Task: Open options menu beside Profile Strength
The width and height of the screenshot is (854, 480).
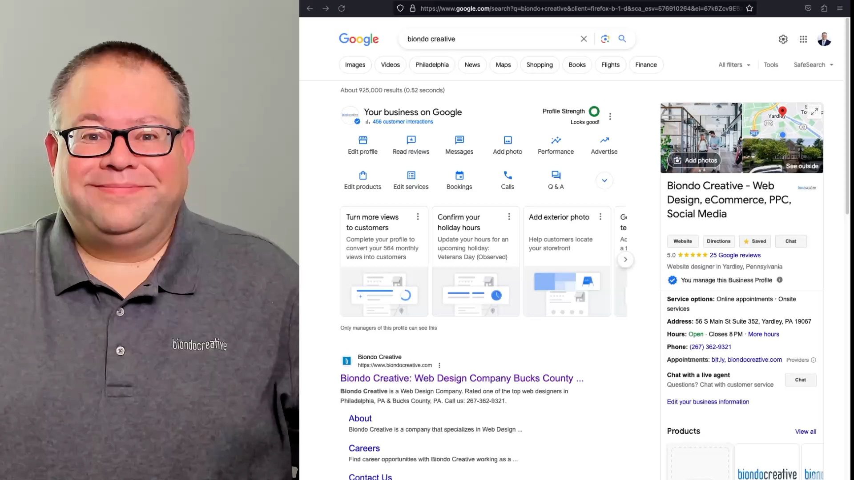Action: pos(610,116)
